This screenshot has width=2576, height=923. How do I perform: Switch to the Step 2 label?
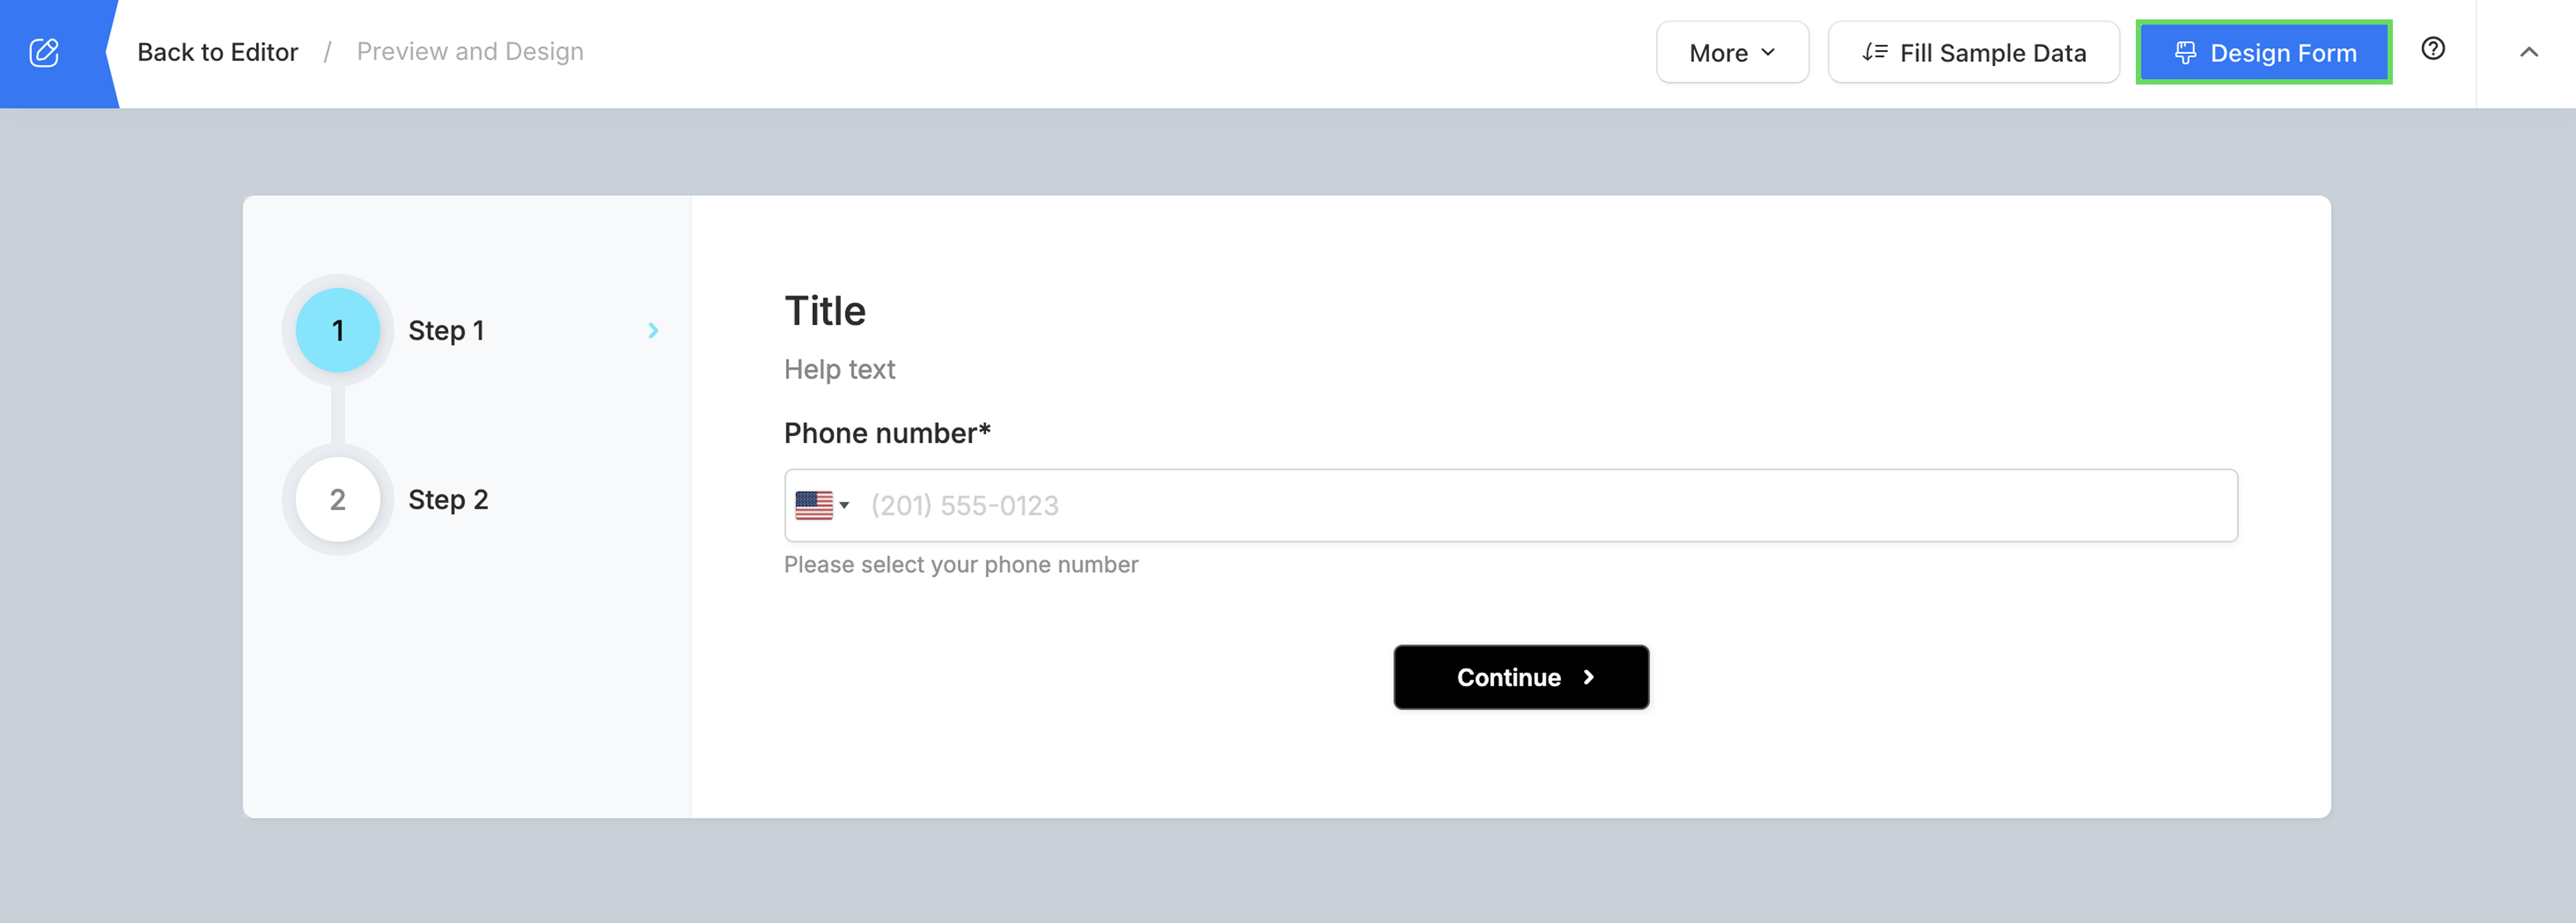click(x=448, y=499)
